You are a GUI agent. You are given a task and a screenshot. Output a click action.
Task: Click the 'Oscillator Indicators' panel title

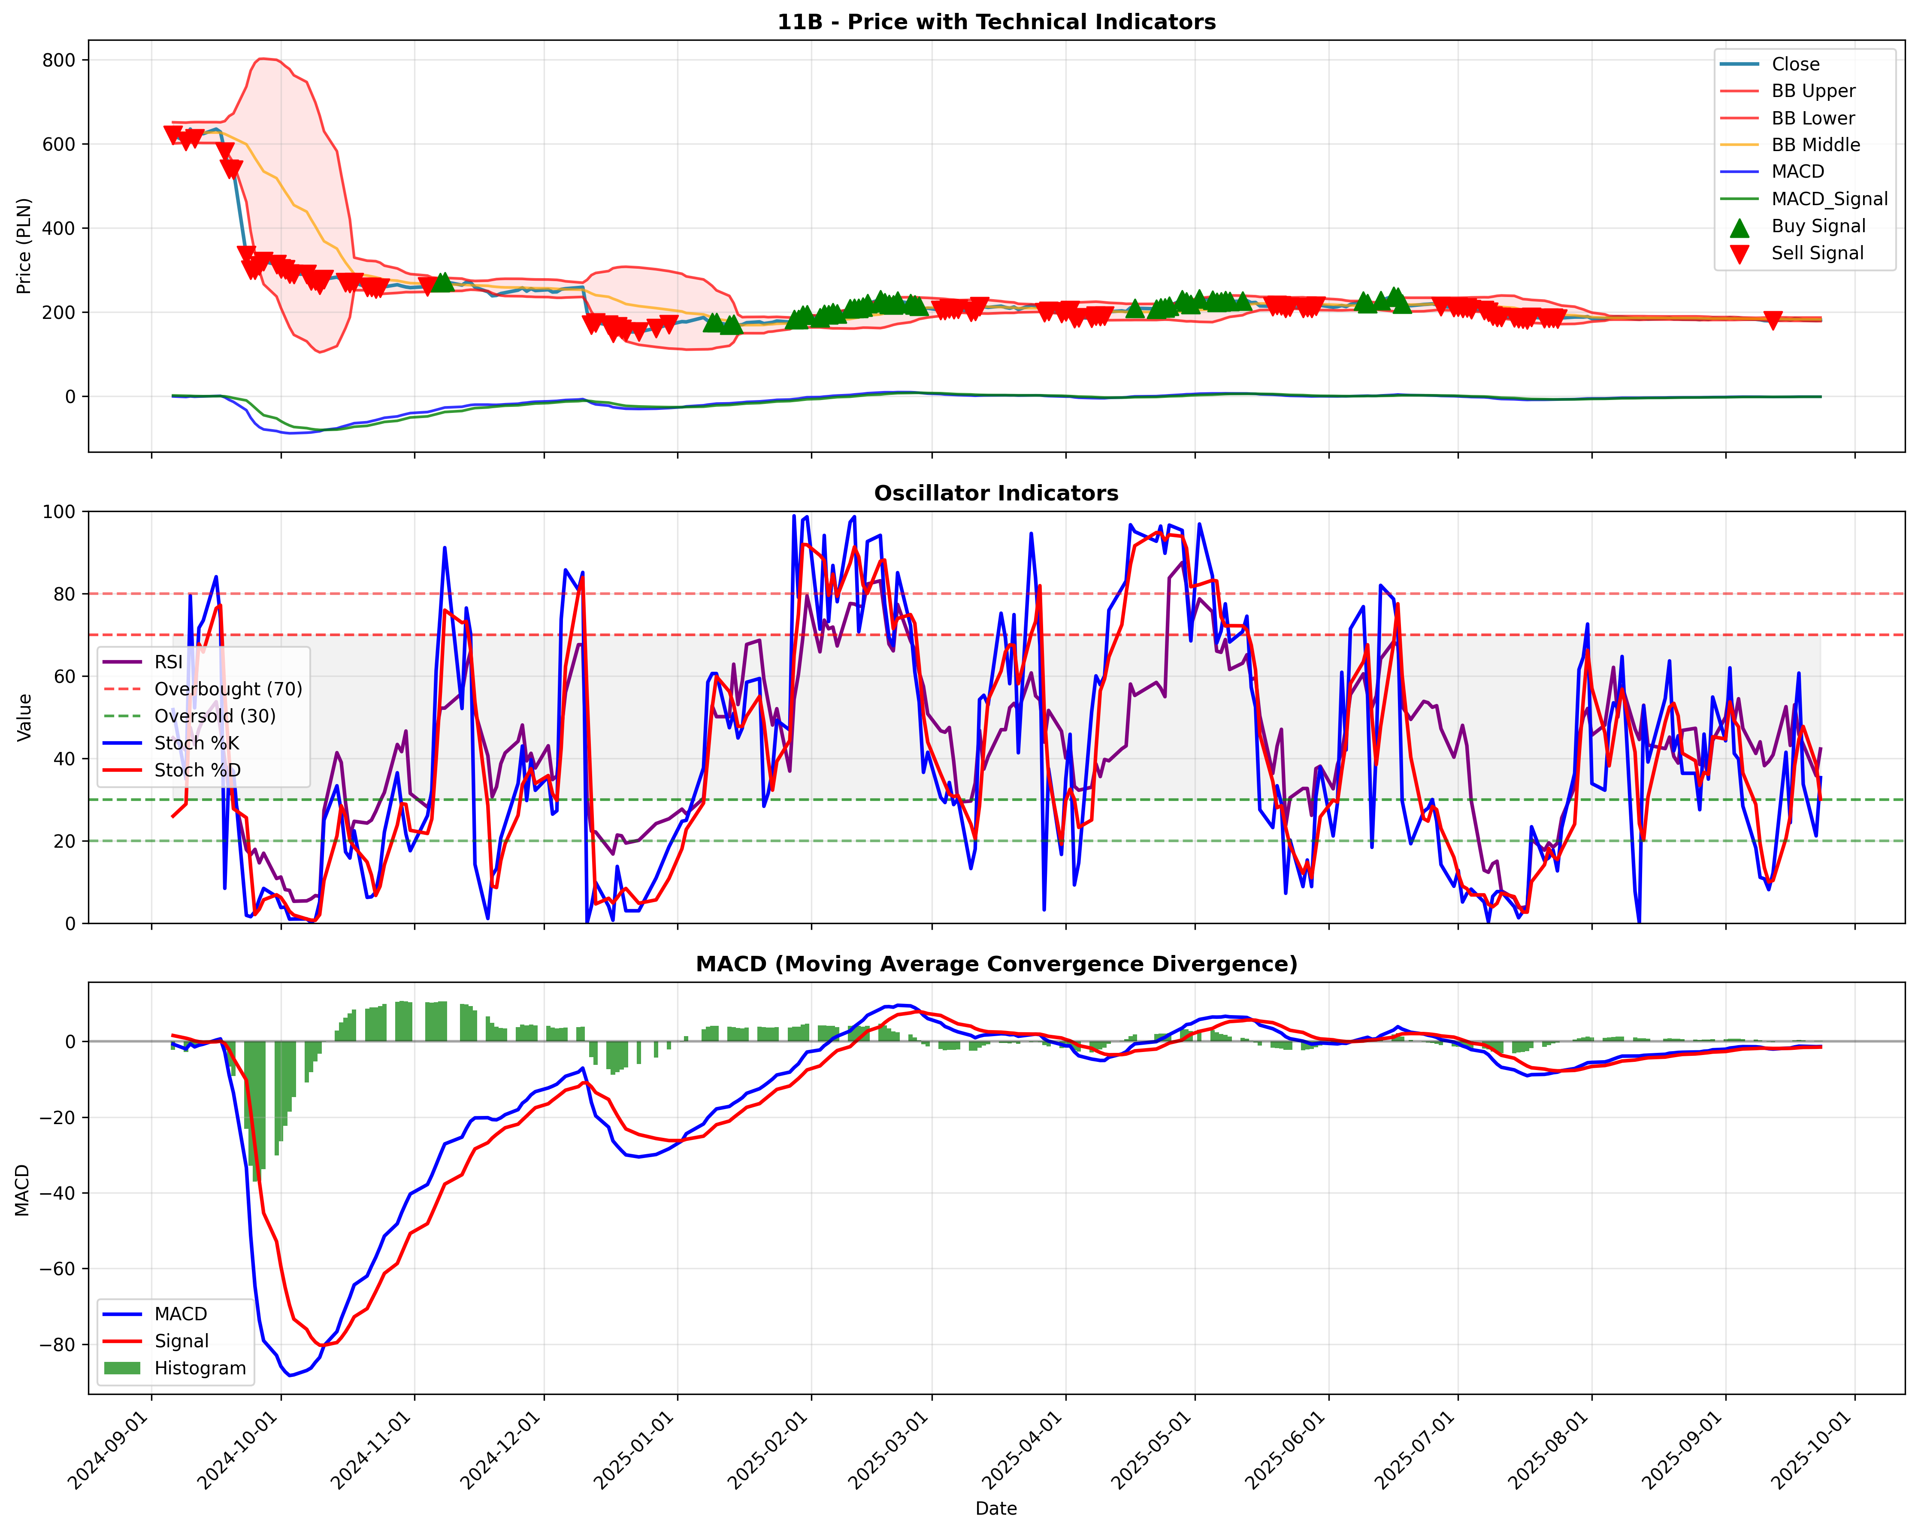click(x=996, y=493)
